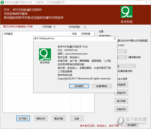
Task: Click 移除文件 button
Action: [41, 118]
